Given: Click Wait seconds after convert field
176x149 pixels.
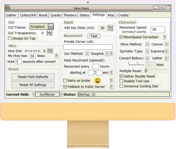Looking at the screenshot, I should point(18,61).
